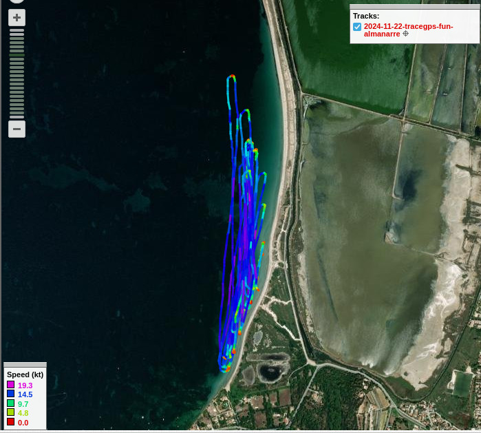Click the "Speed (kt)" legend title
Screen dimensions: 481x433
25,374
